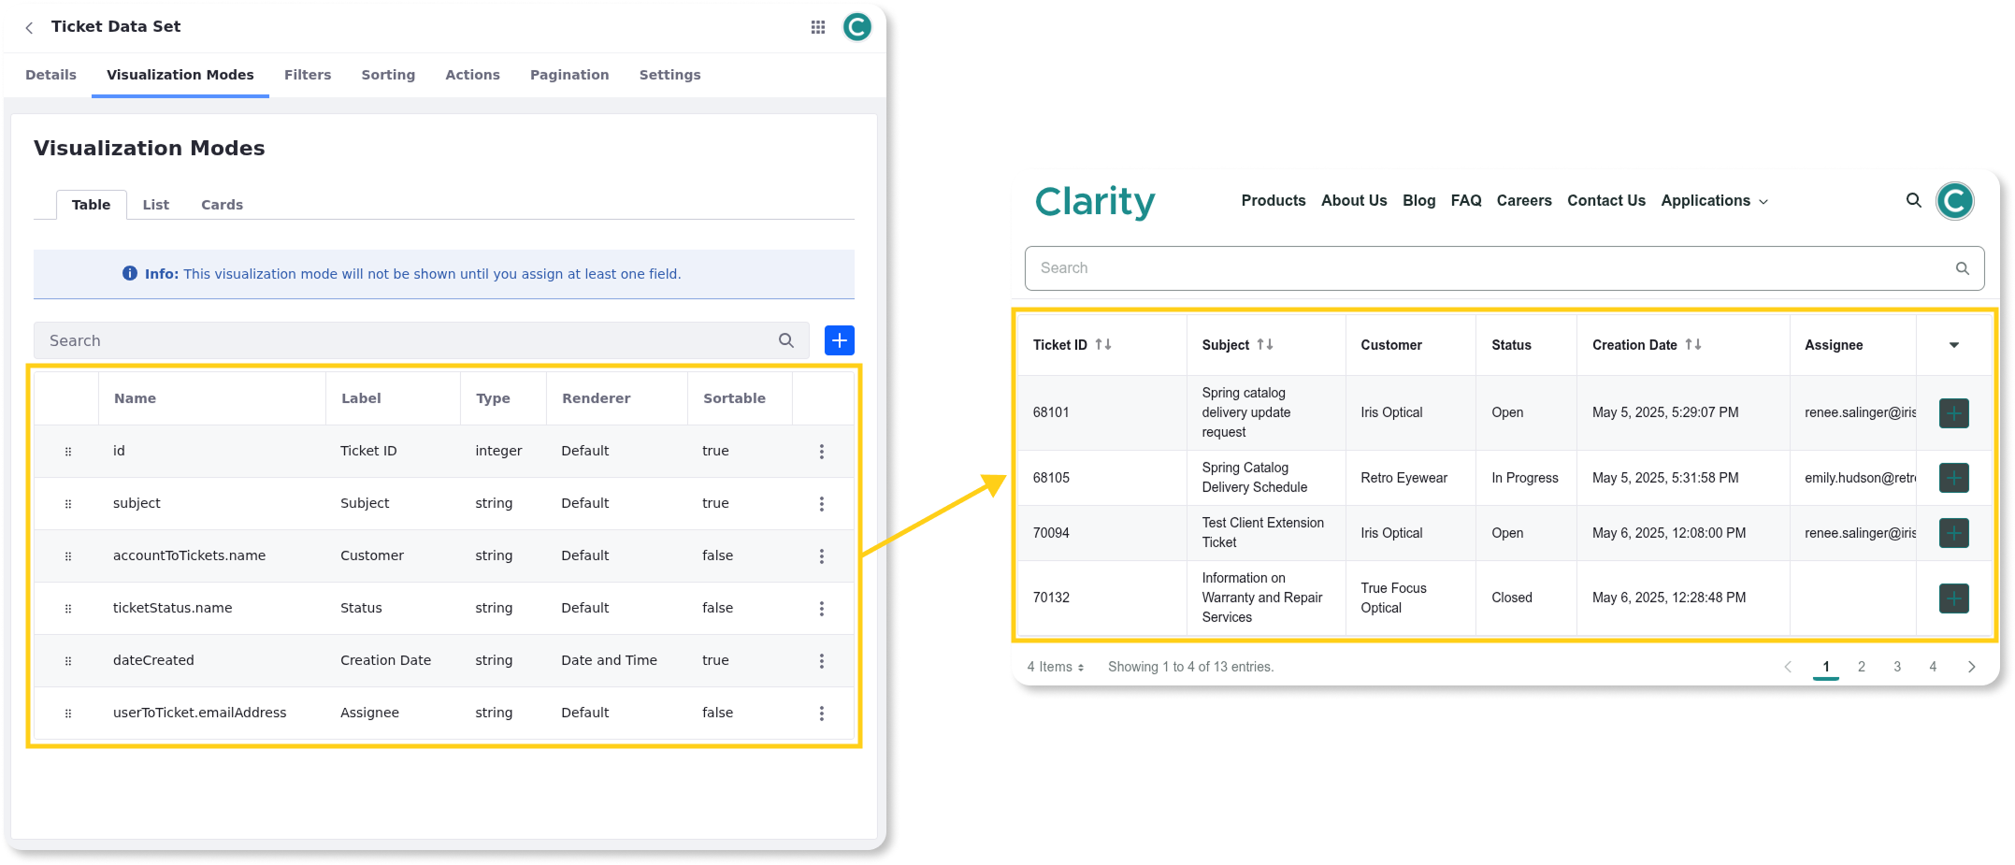Switch to the Details tab
The height and width of the screenshot is (865, 2015).
tap(50, 75)
